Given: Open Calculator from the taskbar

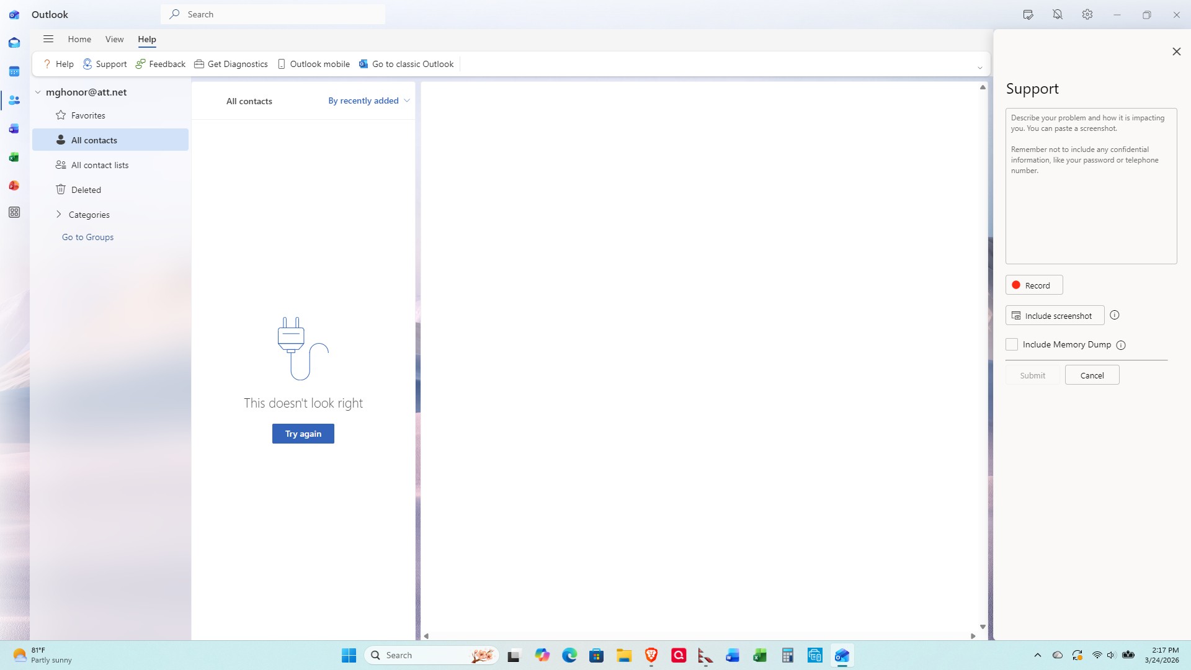Looking at the screenshot, I should (x=788, y=655).
